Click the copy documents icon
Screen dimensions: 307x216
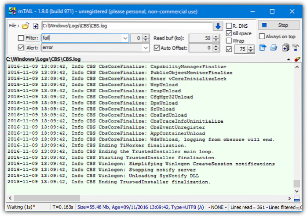click(x=285, y=48)
